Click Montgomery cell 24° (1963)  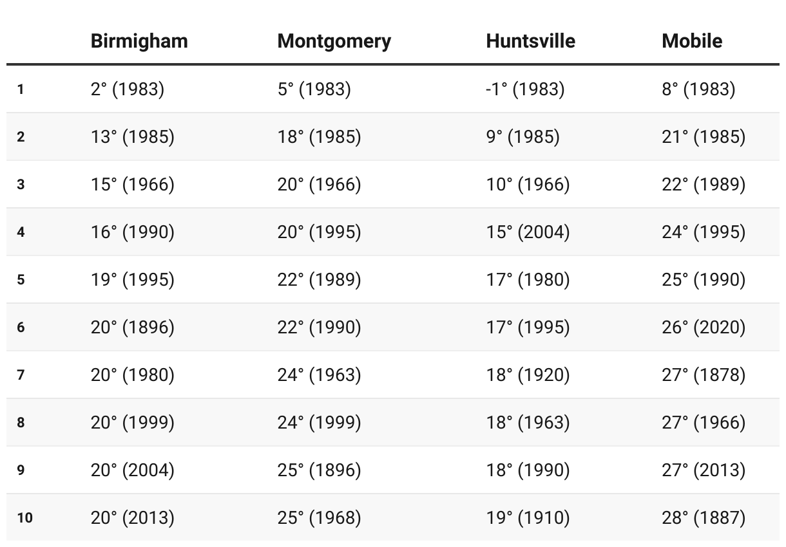(320, 375)
